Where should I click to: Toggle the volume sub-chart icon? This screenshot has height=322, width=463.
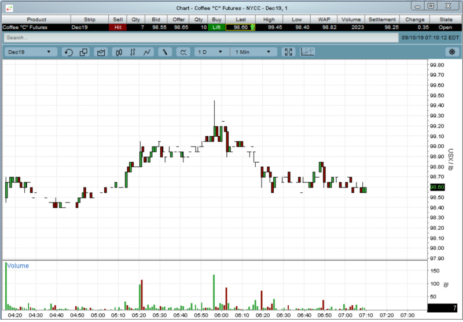307,52
